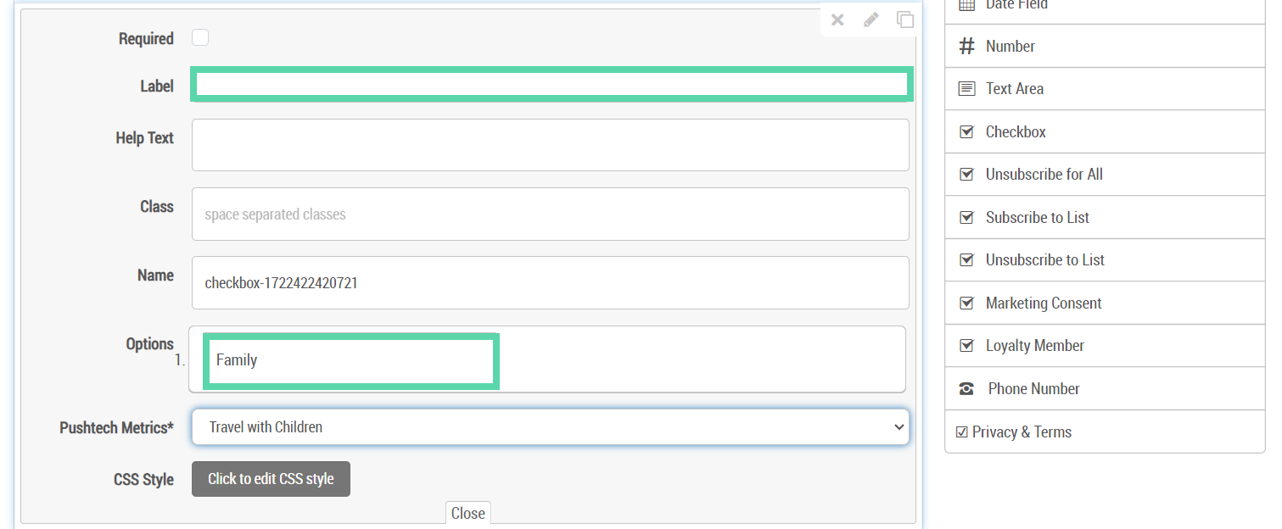The image size is (1282, 529).
Task: Click to edit CSS style button
Action: (x=271, y=479)
